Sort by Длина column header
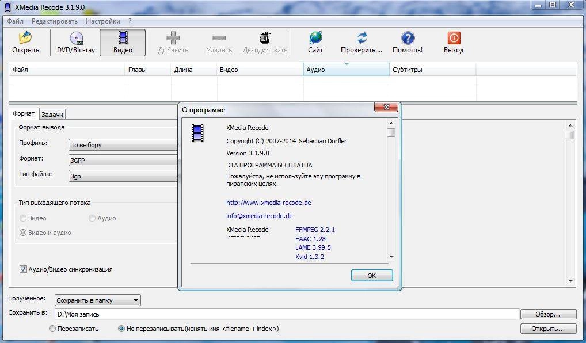Image resolution: width=586 pixels, height=343 pixels. tap(194, 70)
